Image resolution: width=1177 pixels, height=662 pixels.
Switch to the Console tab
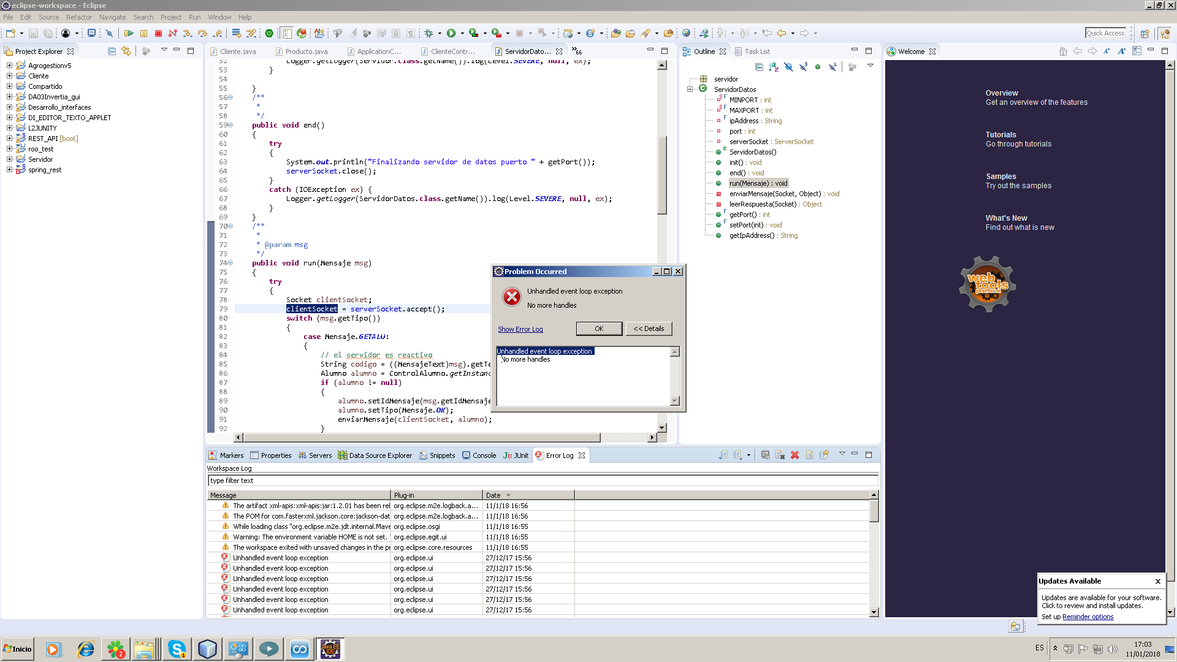click(479, 455)
